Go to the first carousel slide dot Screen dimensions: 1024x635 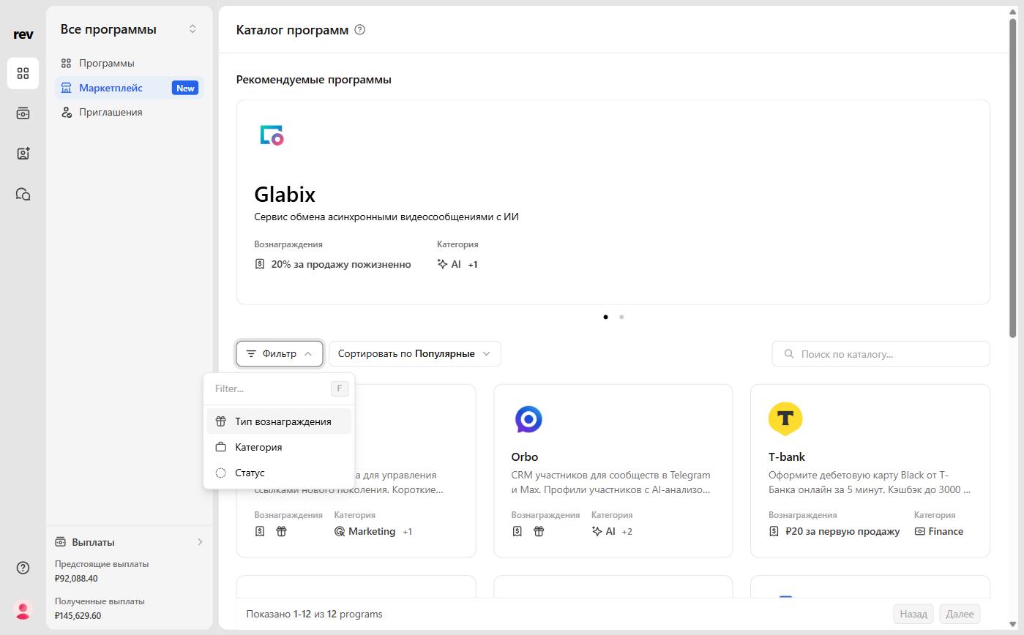pyautogui.click(x=605, y=317)
